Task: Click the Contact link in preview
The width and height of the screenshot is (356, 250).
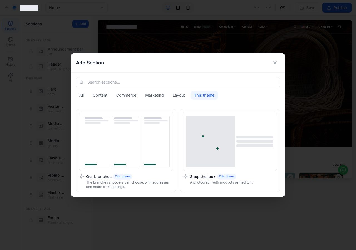Action: (247, 27)
